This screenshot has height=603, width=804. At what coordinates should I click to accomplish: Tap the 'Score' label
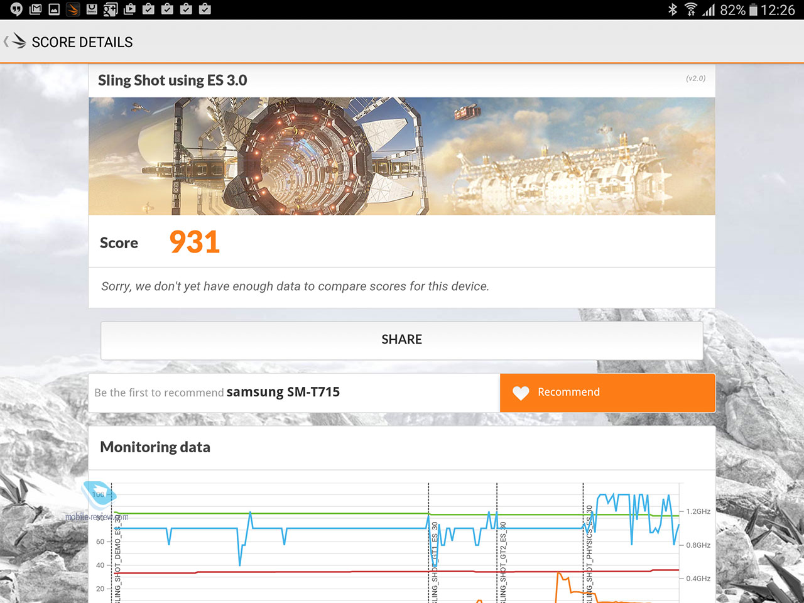pos(119,243)
